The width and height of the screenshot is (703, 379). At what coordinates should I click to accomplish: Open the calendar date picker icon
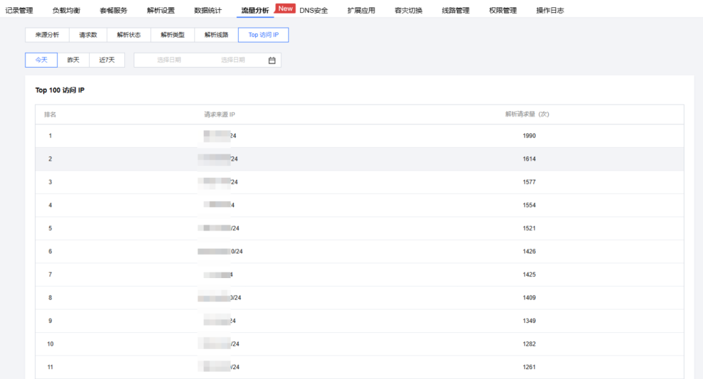(x=271, y=61)
